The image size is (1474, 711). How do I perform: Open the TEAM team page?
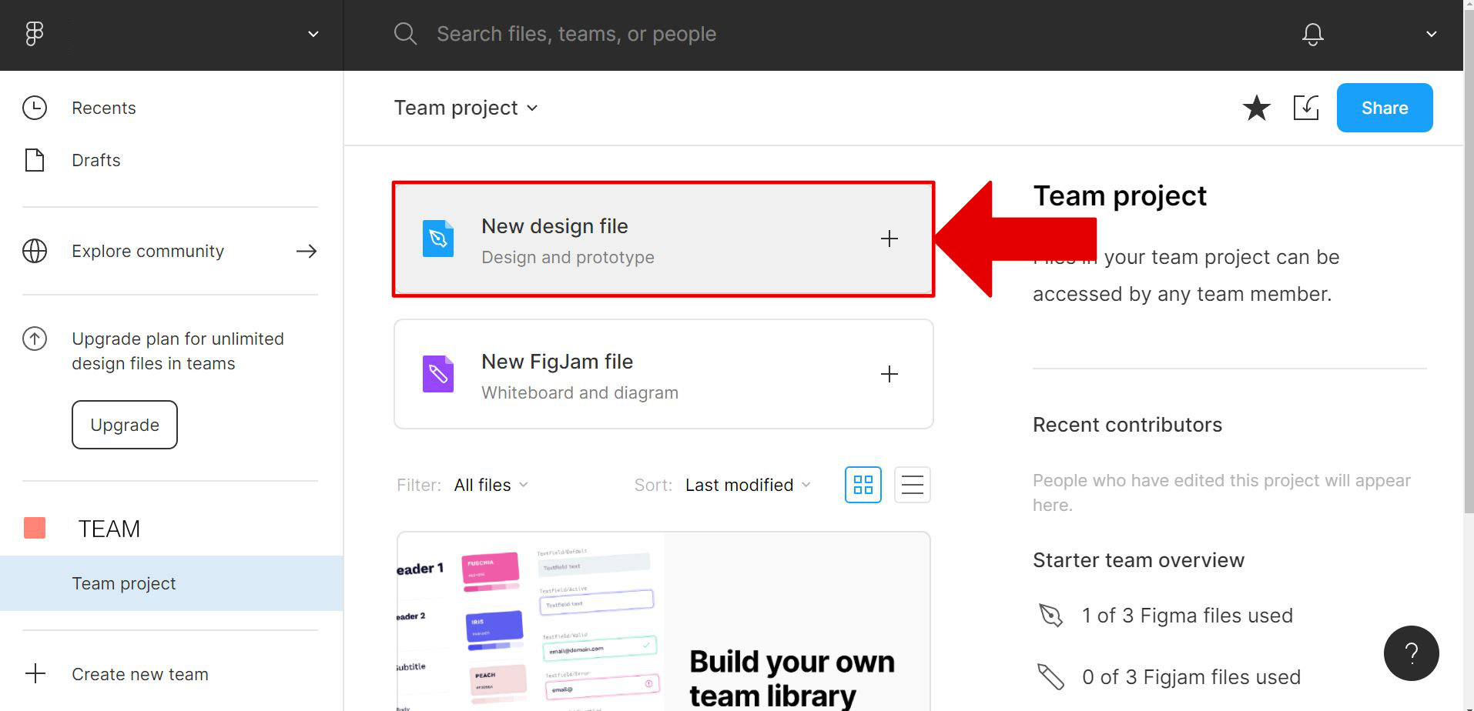click(x=109, y=529)
